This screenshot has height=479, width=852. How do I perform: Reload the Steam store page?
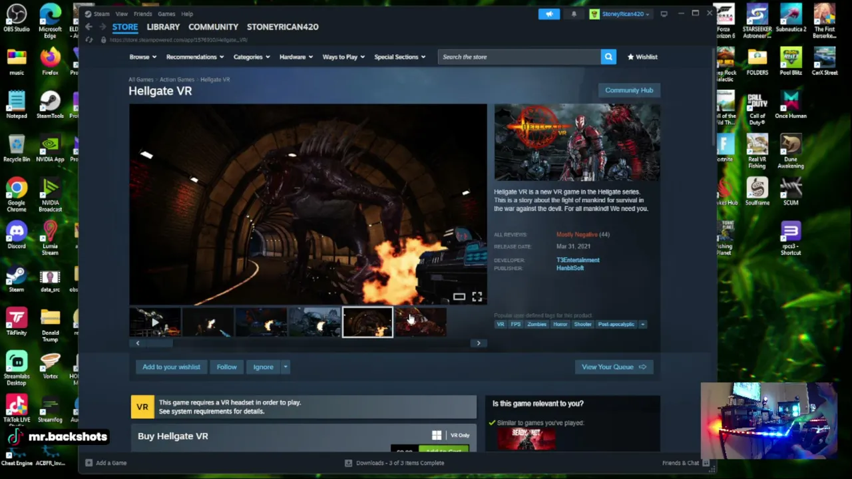(x=89, y=40)
